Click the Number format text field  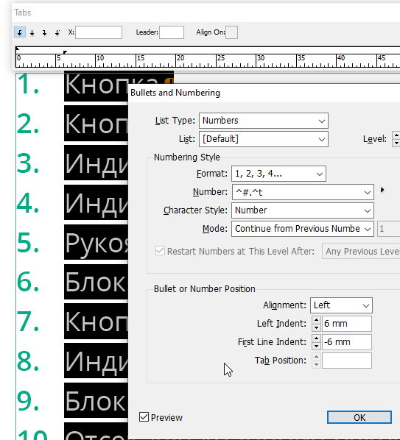click(x=298, y=192)
